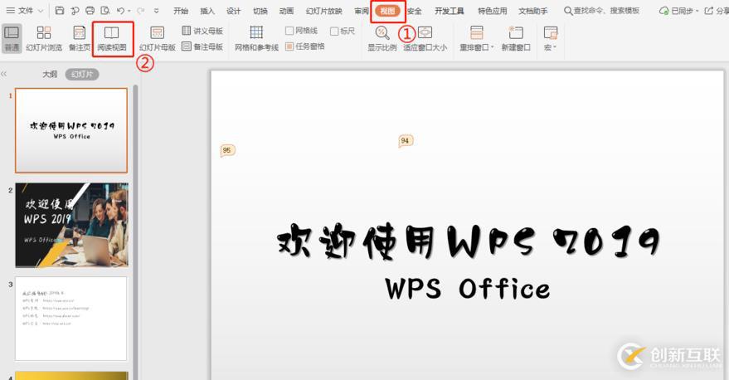Select slide 3 thumbnail with text list

71,319
